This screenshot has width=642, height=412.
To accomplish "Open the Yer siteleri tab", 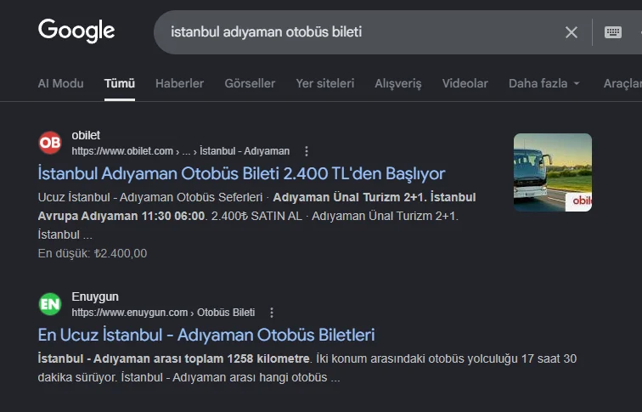I will pos(325,83).
